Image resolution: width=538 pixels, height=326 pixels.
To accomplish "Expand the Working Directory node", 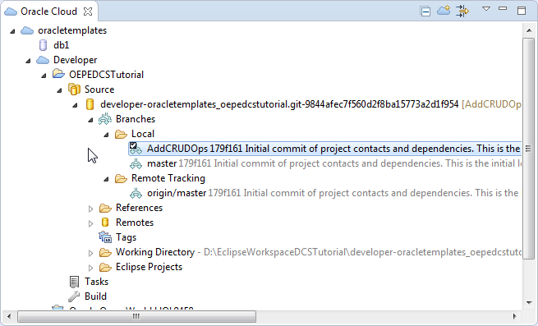I will 90,253.
